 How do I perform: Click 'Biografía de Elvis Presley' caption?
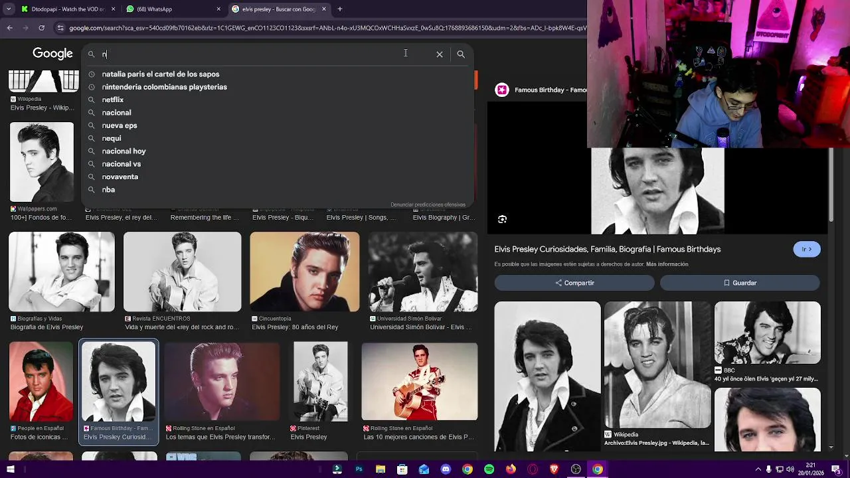coord(46,327)
